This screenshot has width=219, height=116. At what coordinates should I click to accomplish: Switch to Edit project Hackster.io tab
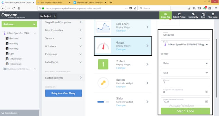(x=54, y=2)
